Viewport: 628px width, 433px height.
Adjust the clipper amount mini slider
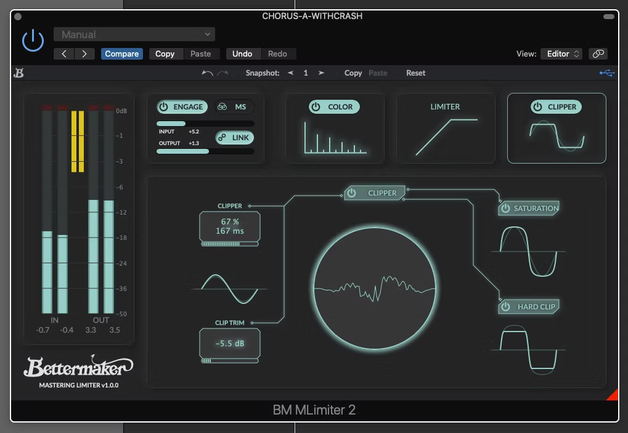229,244
